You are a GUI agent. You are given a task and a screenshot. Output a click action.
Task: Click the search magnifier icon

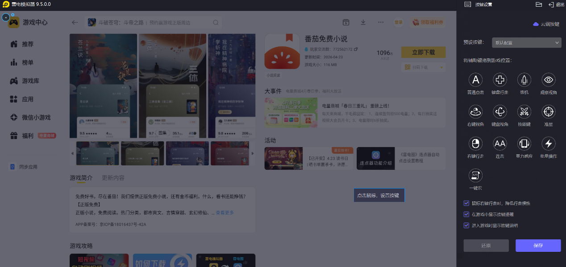tap(216, 22)
